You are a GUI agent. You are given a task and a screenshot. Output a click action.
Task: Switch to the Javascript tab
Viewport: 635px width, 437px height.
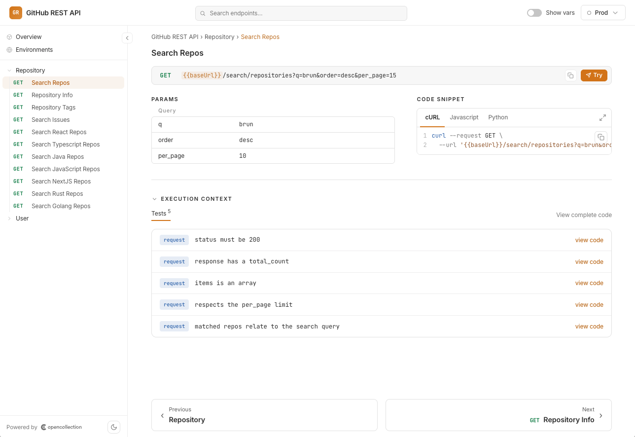pyautogui.click(x=464, y=117)
